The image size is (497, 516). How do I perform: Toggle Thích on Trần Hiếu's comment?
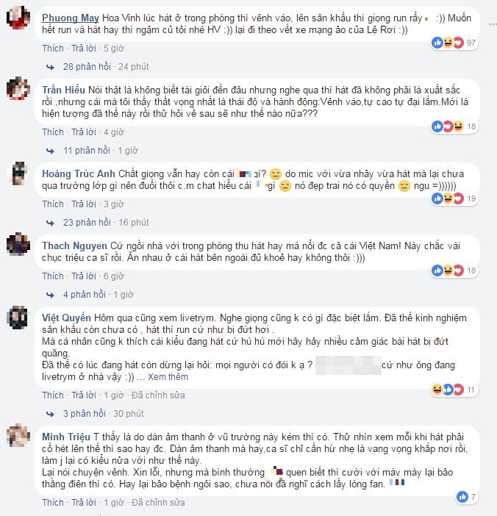point(53,132)
